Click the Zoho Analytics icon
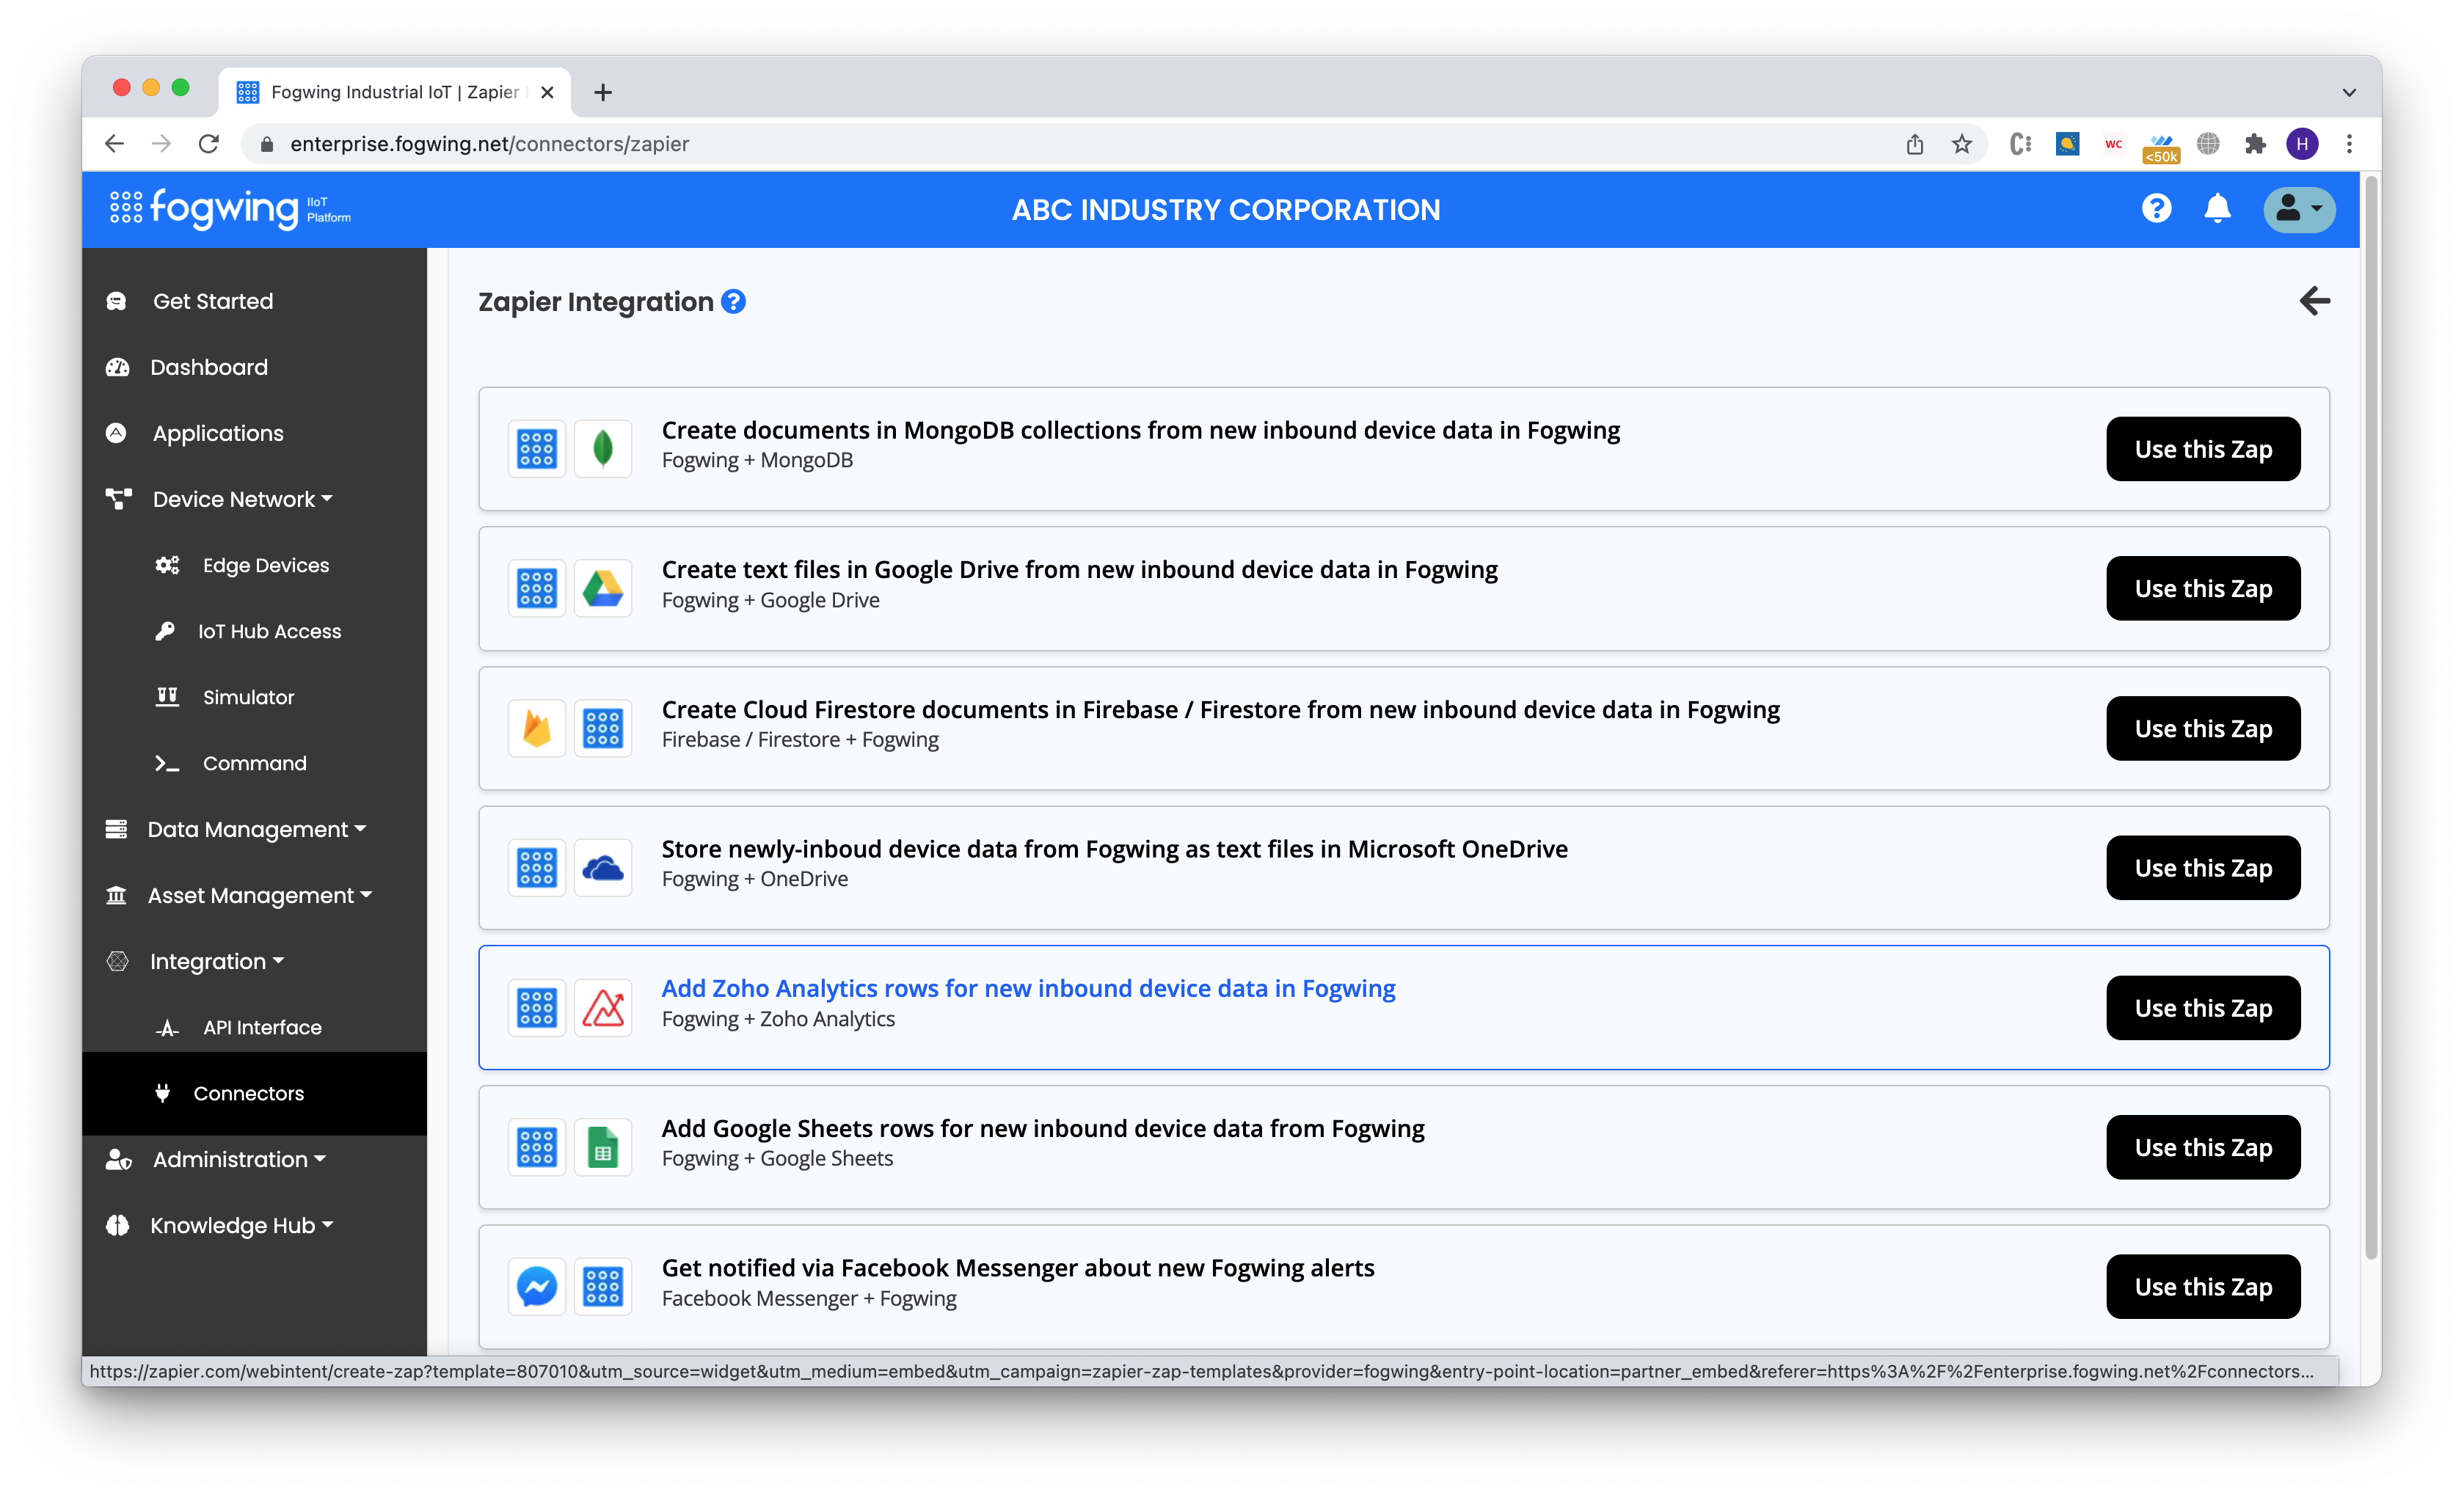Screen dimensions: 2464x1495 click(x=603, y=1007)
